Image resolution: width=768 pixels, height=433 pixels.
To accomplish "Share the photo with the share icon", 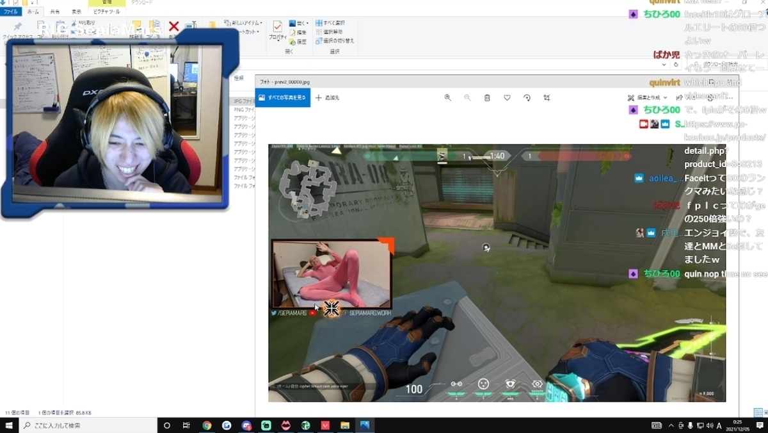I will (680, 97).
